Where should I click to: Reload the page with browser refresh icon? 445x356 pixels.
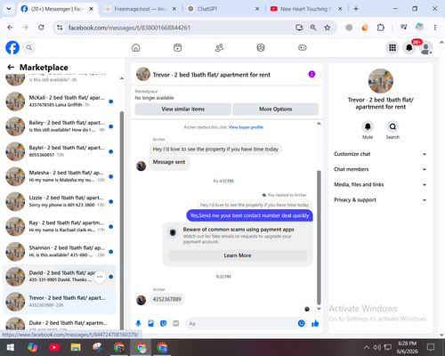pos(41,28)
